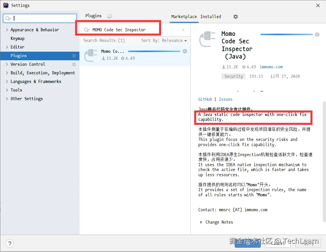The image size is (326, 252).
Task: Click the install progress bar in the list row
Action: (x=154, y=51)
